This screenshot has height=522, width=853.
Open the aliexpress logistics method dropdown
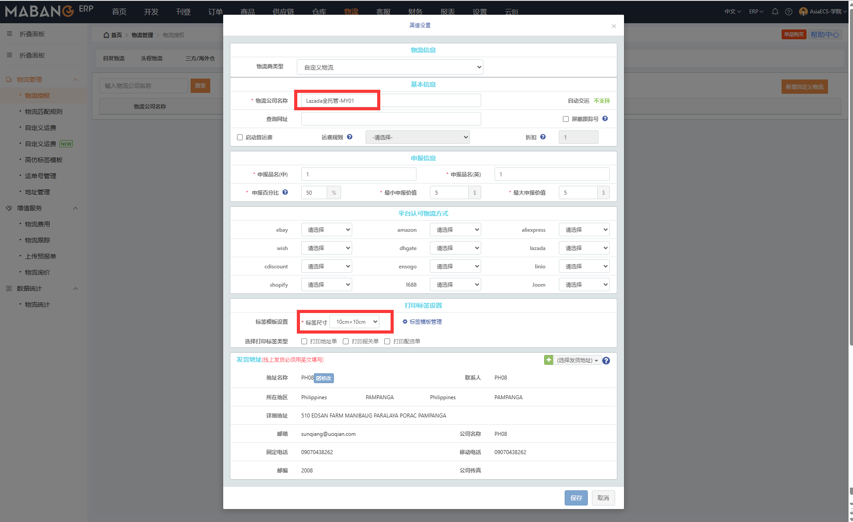point(584,230)
